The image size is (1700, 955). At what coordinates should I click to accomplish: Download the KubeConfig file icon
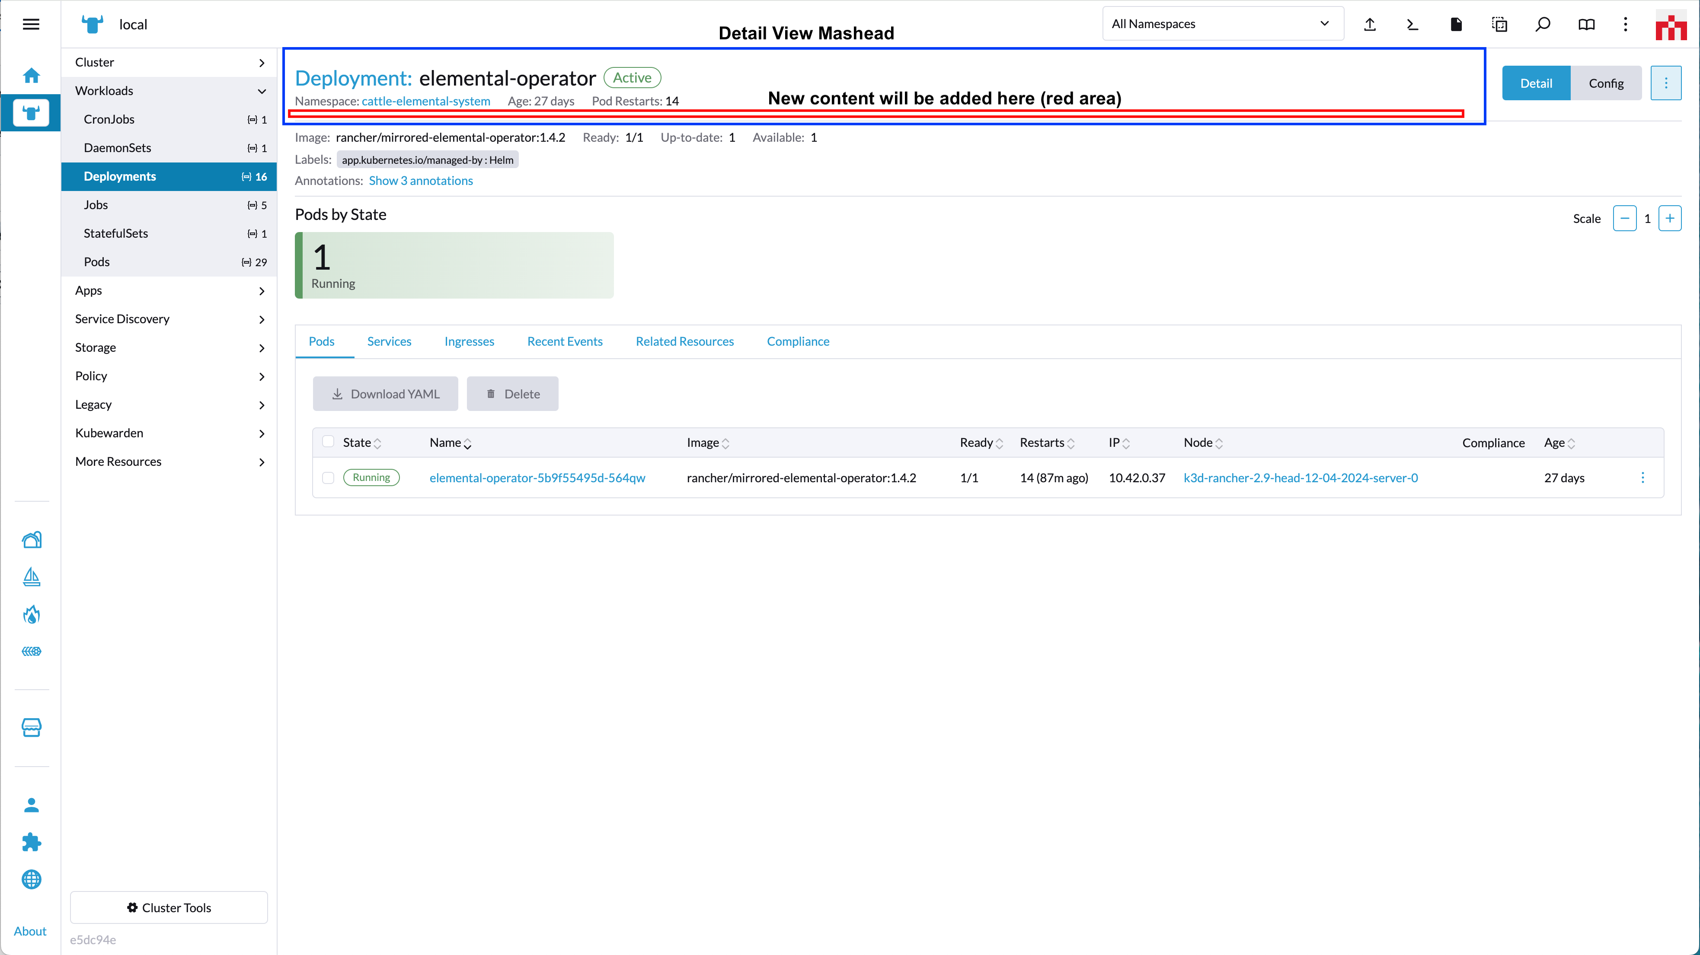(1456, 24)
